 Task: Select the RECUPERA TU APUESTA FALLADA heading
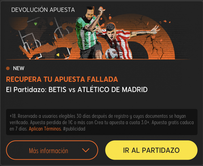click(62, 79)
